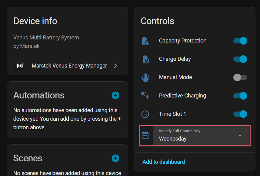Click the Weekly Full Charge Day calendar icon
The image size is (260, 176).
point(145,135)
